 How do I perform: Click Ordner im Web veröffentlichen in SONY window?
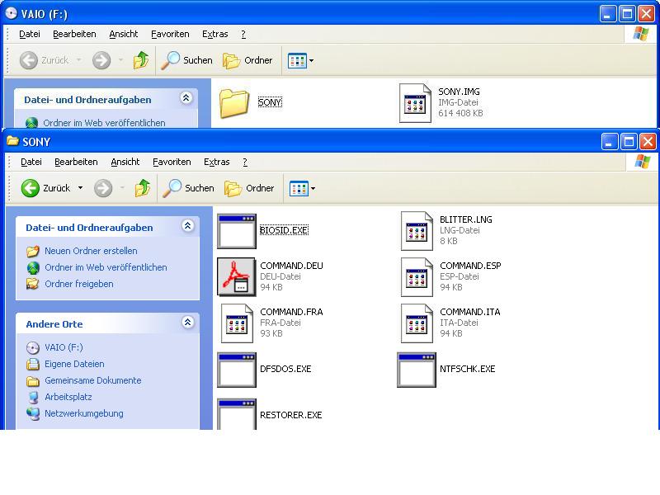click(106, 267)
